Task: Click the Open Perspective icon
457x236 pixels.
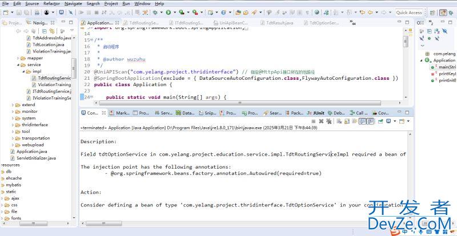Action: coord(432,13)
